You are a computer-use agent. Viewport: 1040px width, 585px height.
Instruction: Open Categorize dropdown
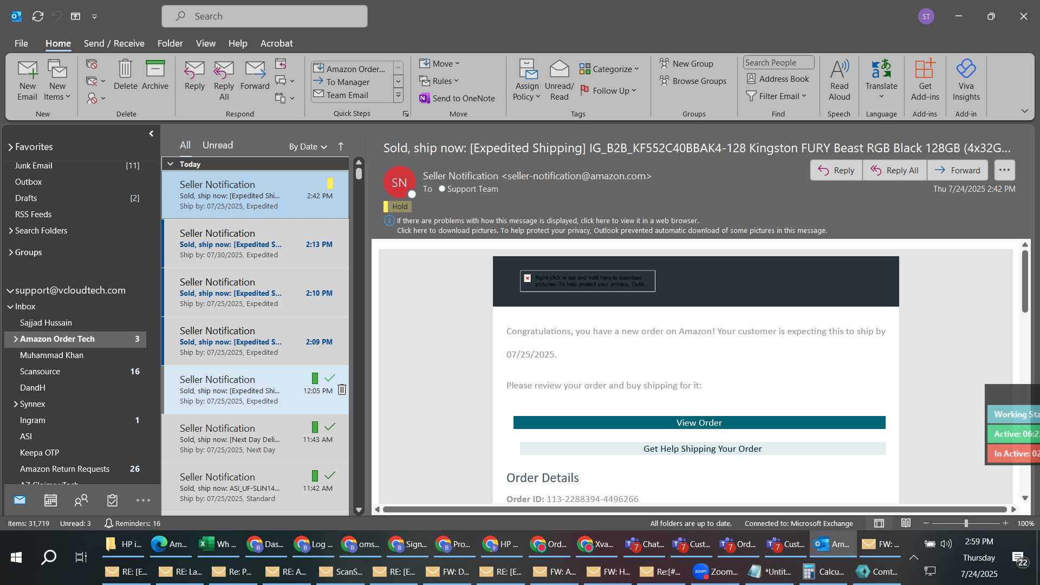pyautogui.click(x=609, y=69)
